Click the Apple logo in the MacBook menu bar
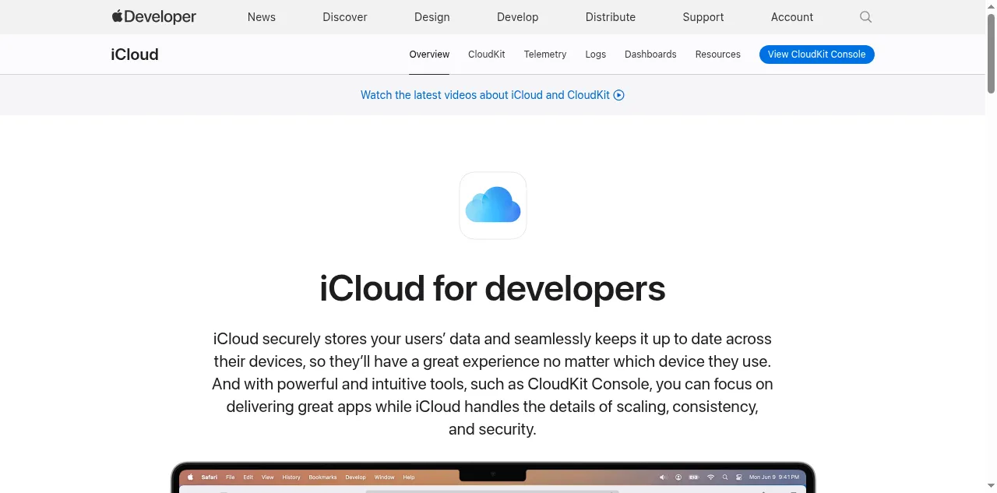This screenshot has height=493, width=997. 190,477
